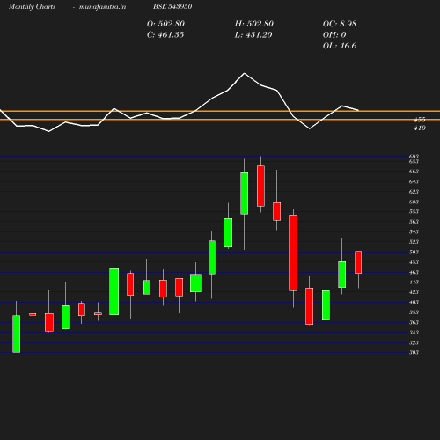Click the Monthly Charts title text

[32, 7]
